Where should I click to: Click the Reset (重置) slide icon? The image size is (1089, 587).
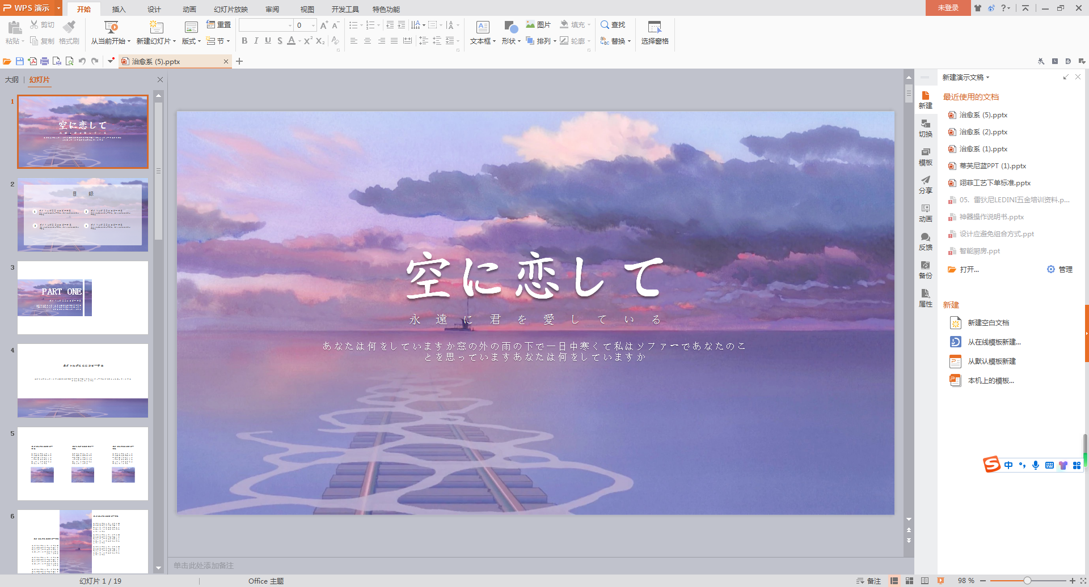click(210, 24)
